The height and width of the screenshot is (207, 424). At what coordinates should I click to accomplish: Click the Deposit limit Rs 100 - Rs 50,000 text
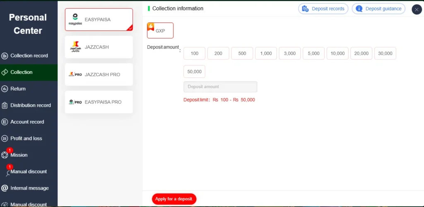coord(219,100)
